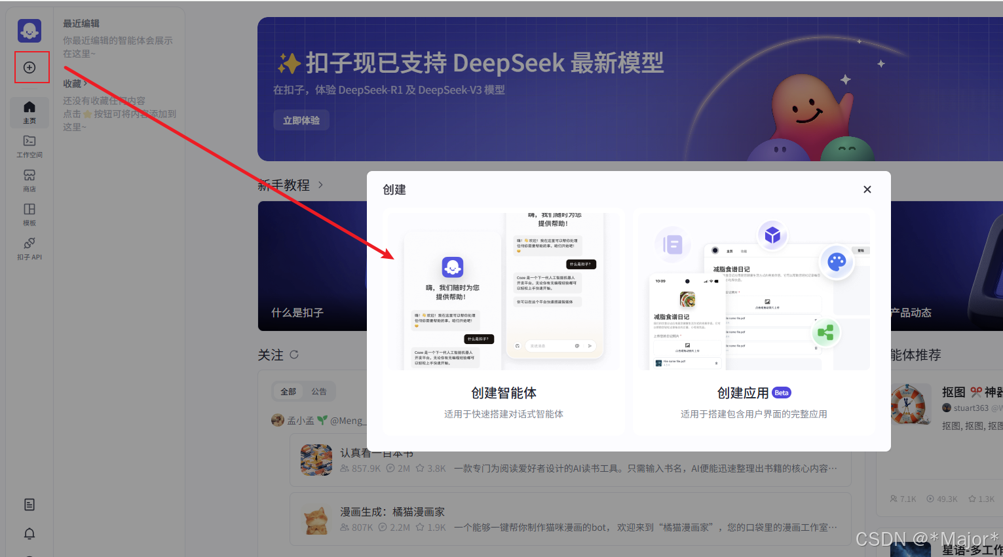Image resolution: width=1003 pixels, height=557 pixels.
Task: Open the notifications bell icon
Action: tap(29, 533)
